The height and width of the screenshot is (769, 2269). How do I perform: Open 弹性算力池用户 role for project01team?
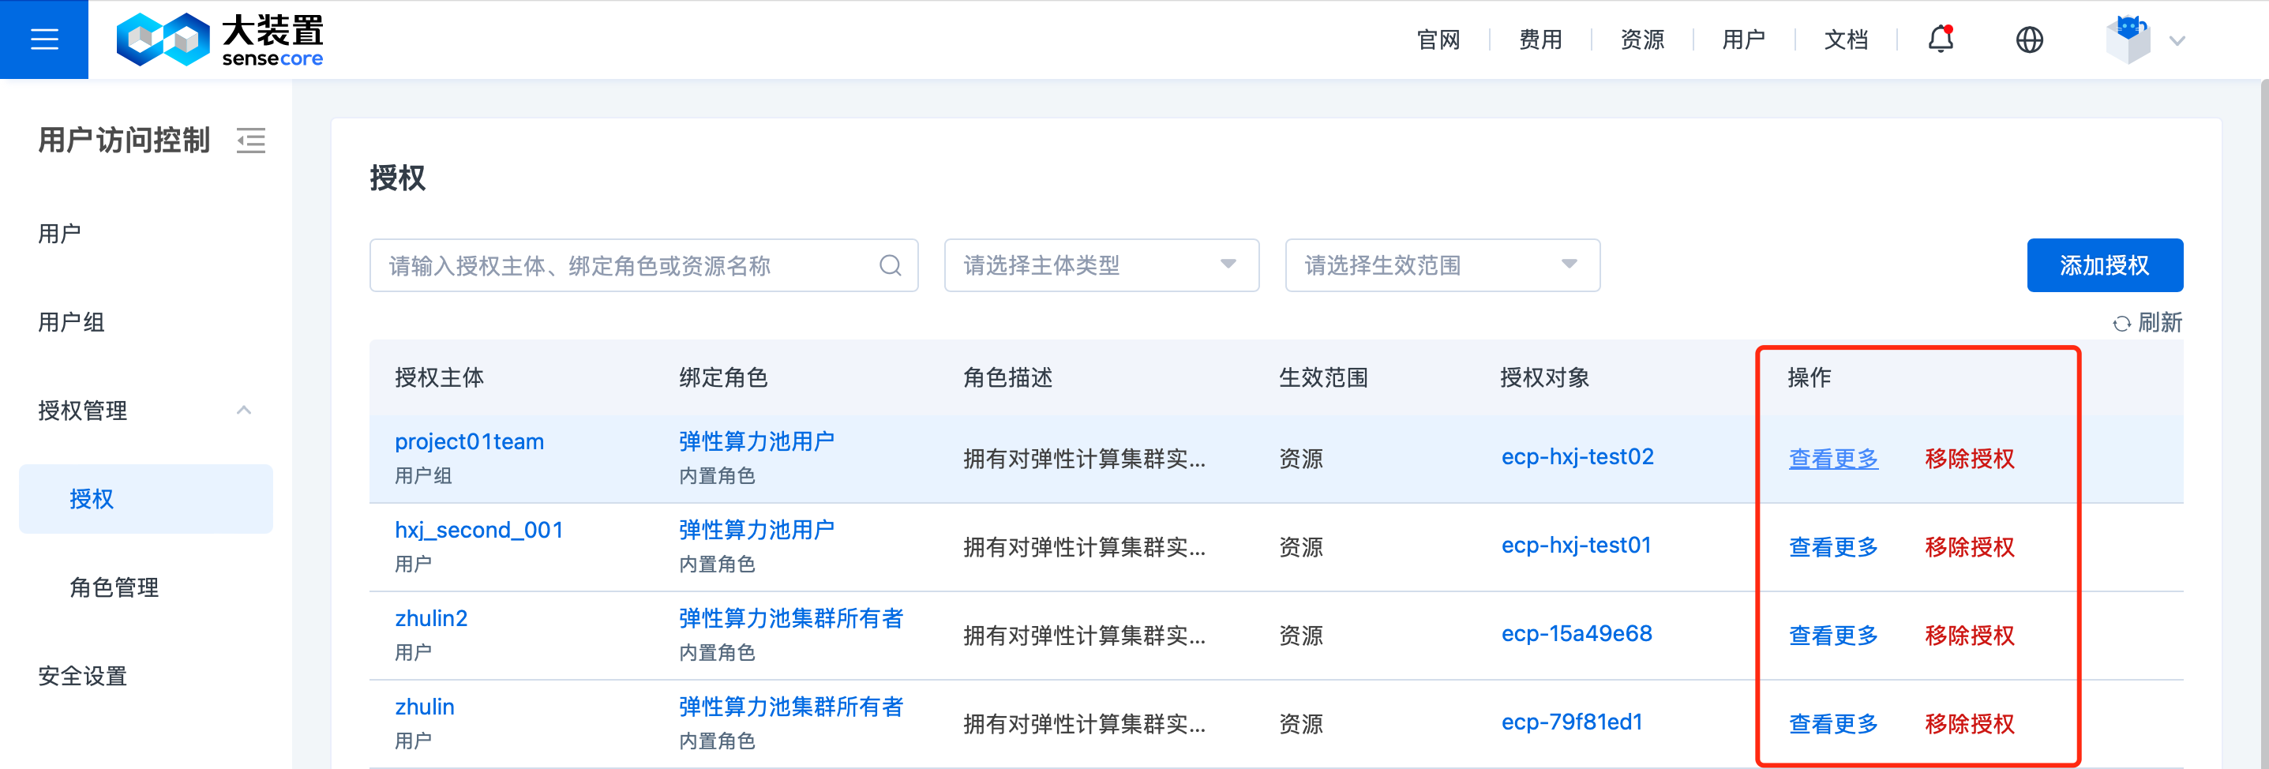(756, 441)
